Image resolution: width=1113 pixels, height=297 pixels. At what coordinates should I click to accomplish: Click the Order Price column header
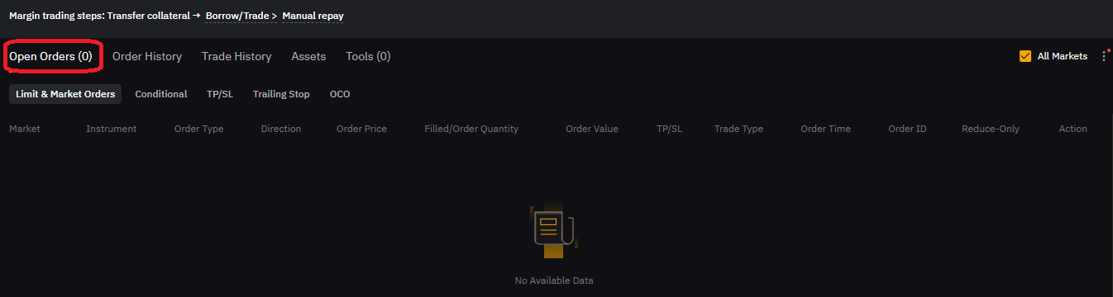tap(361, 129)
